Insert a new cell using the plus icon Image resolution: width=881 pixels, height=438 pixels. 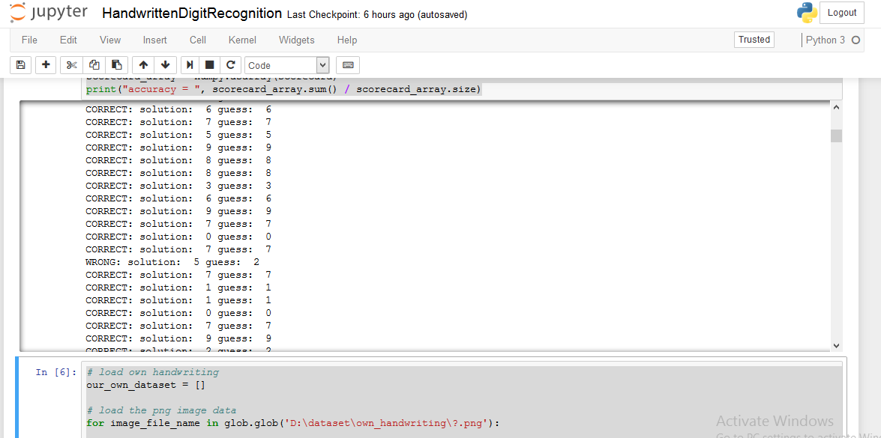[45, 64]
